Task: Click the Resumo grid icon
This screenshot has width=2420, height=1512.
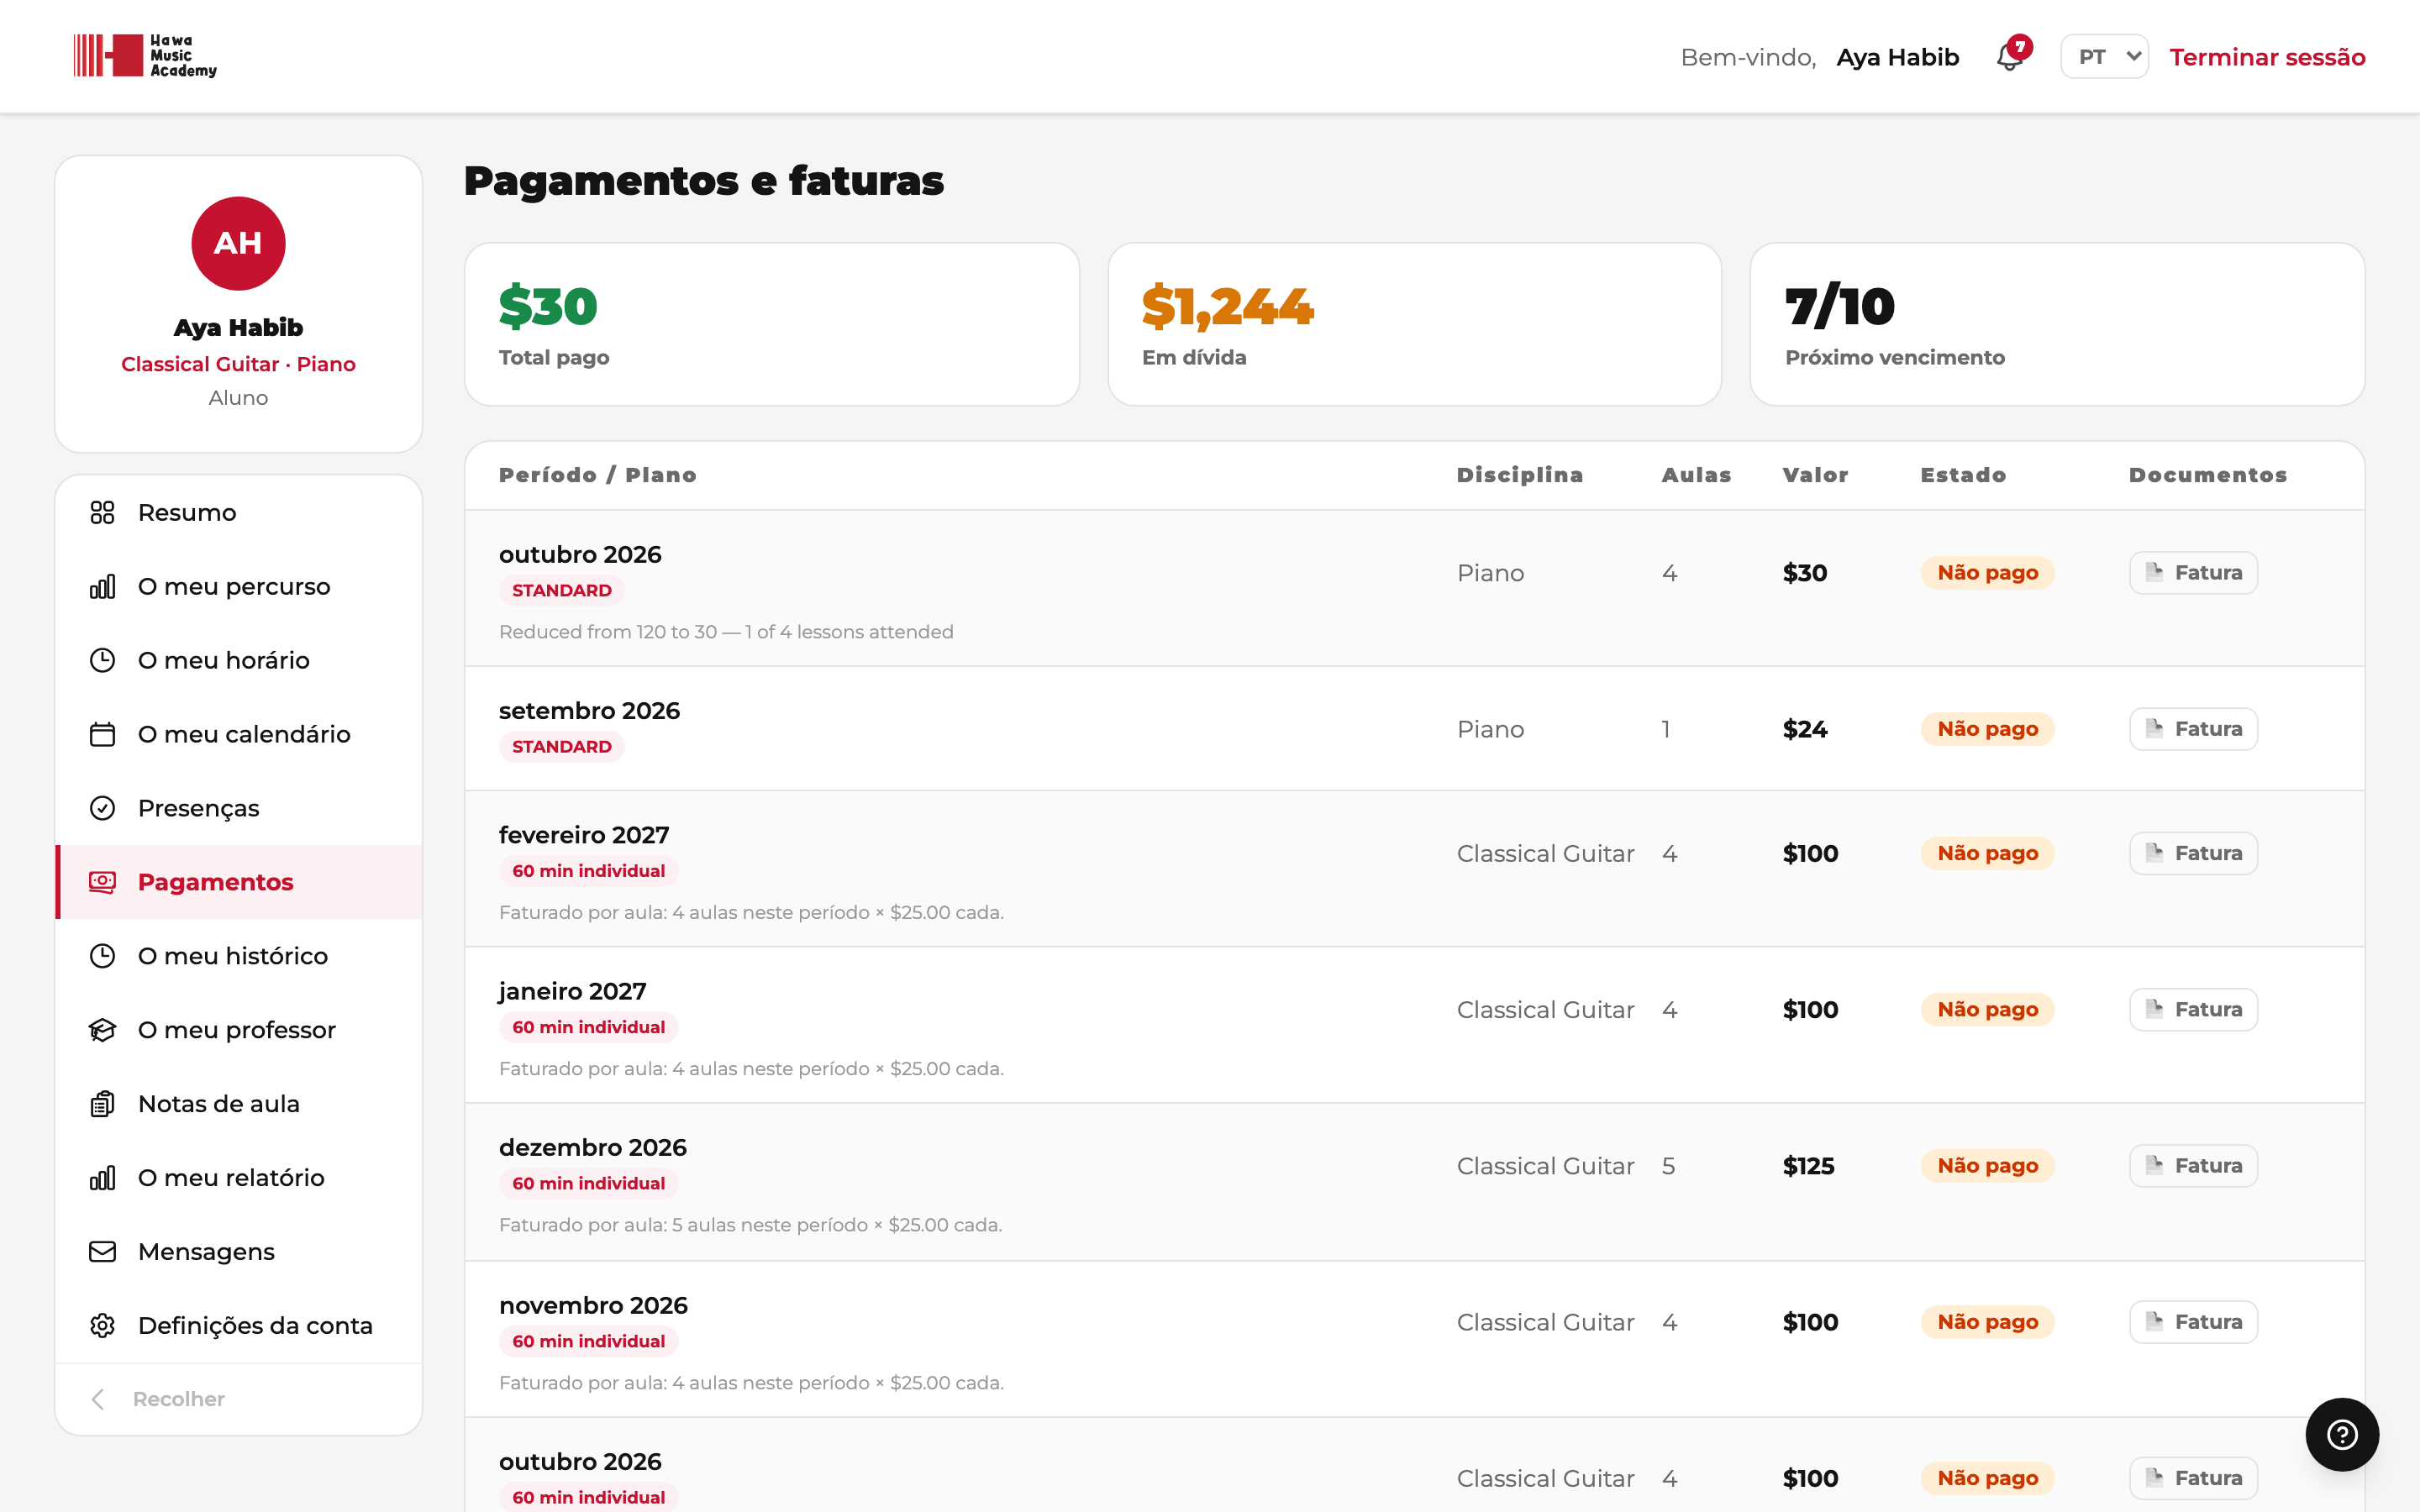Action: tap(102, 513)
